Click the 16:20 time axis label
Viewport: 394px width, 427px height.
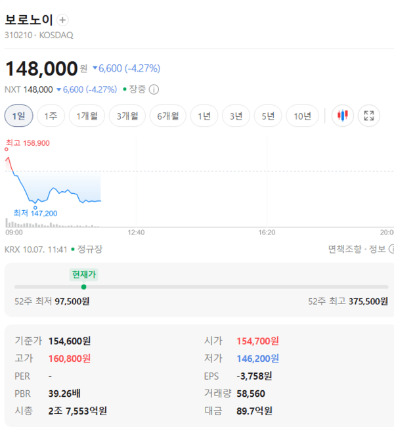(267, 233)
